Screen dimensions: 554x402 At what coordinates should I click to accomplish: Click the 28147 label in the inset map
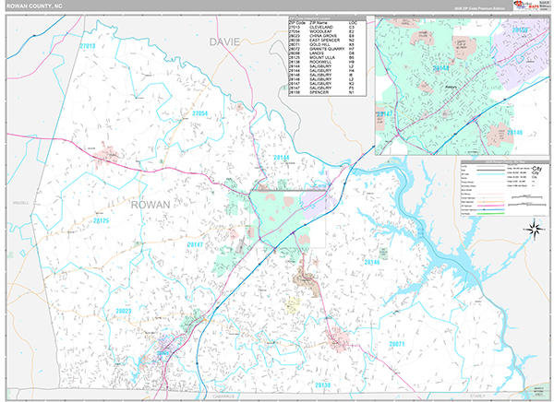coord(384,114)
